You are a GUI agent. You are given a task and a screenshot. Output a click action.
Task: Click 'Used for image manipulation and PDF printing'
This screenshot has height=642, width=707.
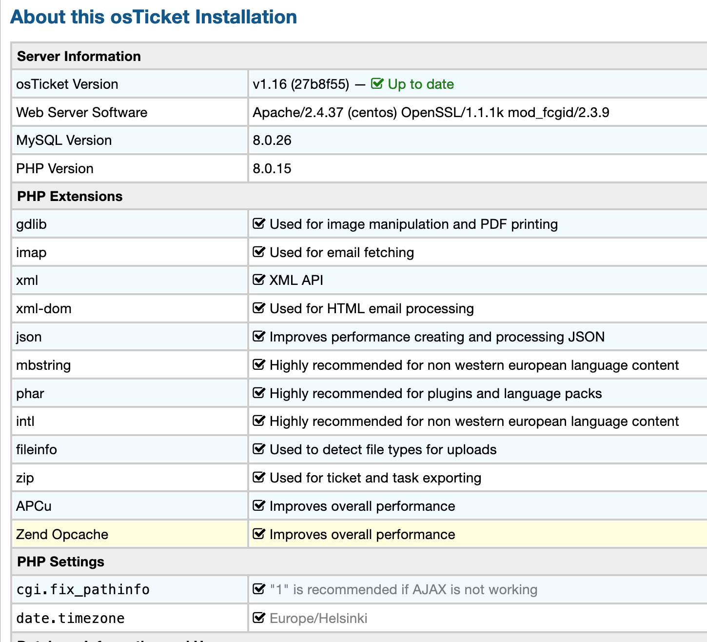pos(413,224)
